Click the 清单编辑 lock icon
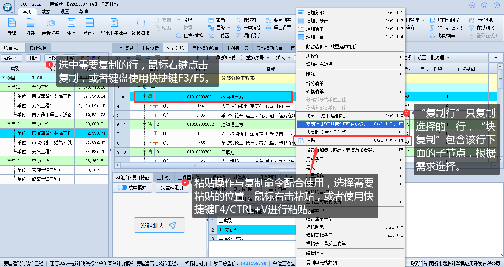Image resolution: width=504 pixels, height=267 pixels. coord(238,28)
